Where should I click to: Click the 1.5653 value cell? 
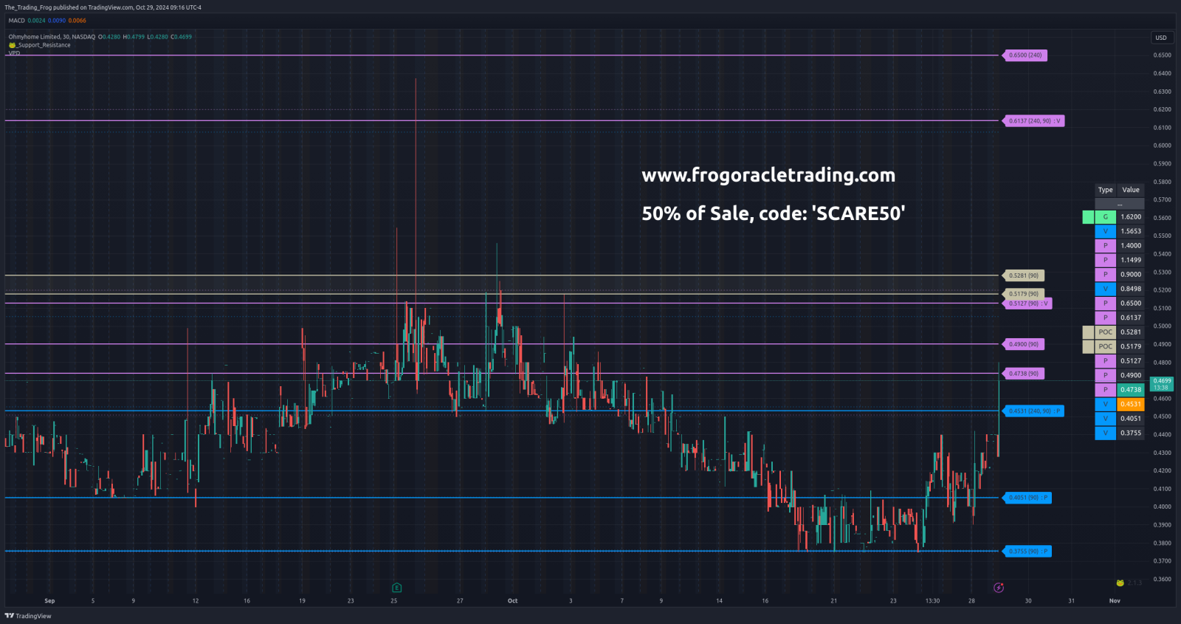point(1131,231)
